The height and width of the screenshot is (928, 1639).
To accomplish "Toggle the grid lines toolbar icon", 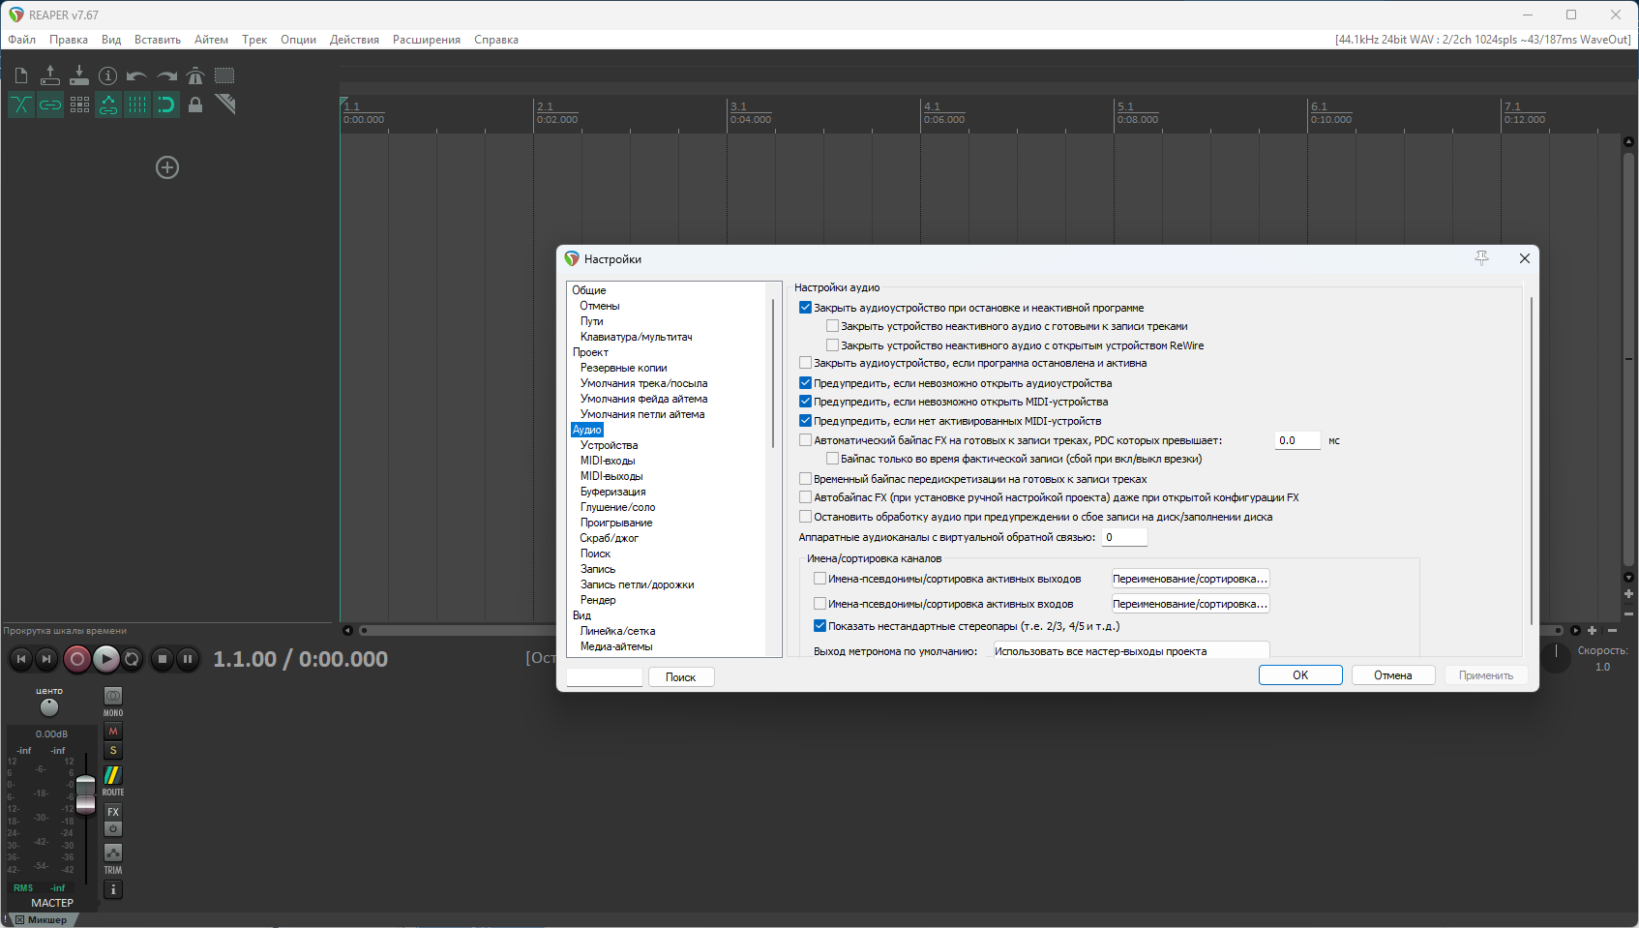I will point(137,105).
